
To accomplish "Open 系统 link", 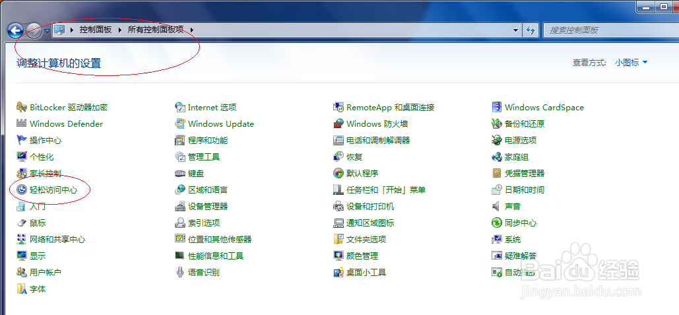I will 513,239.
